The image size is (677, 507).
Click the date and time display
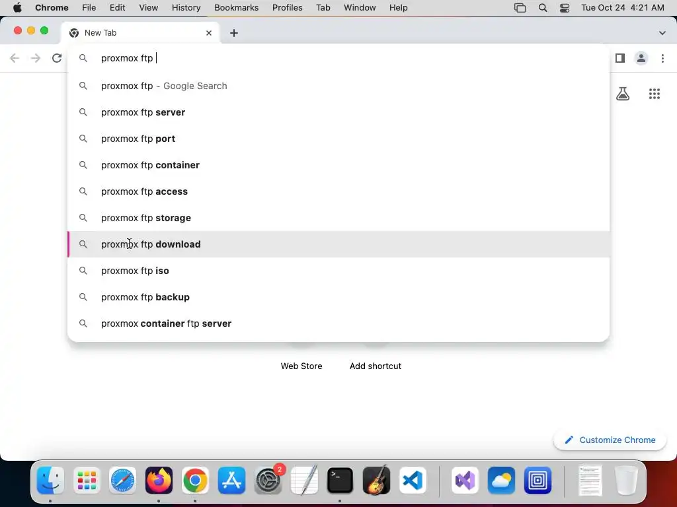pos(623,8)
